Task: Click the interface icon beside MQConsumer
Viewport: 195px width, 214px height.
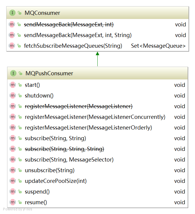Action: point(12,13)
